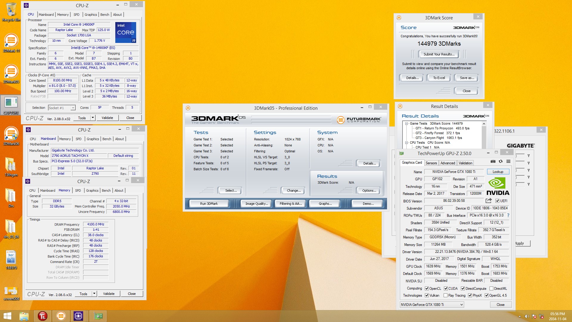The width and height of the screenshot is (572, 322).
Task: Click Validate in top CPU-Z window
Action: [x=107, y=118]
